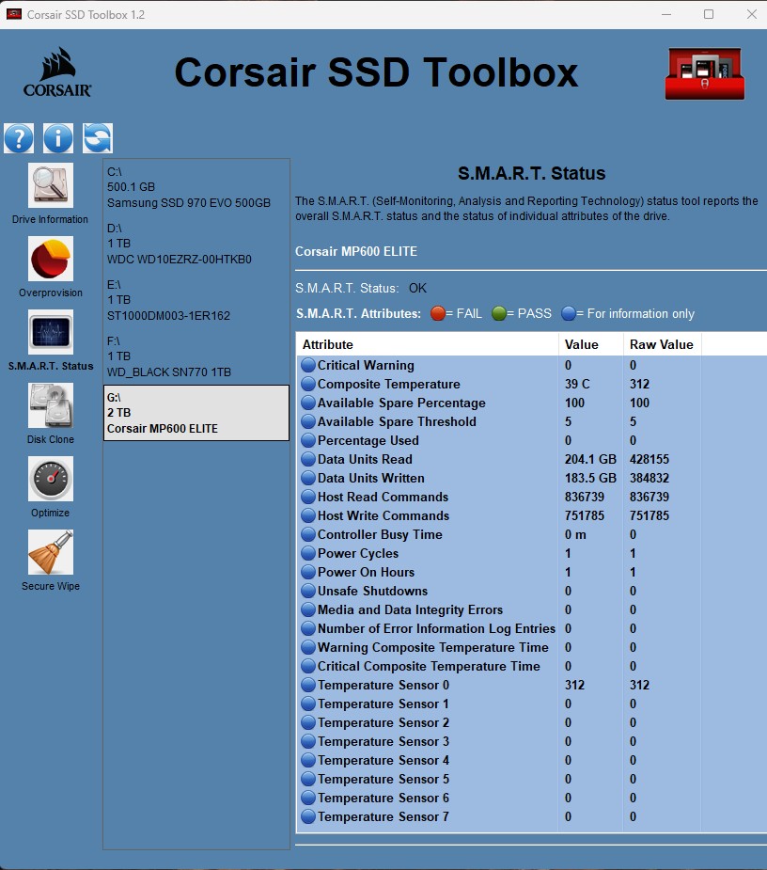Click the blue icon beside Critical Warning
767x870 pixels.
point(308,365)
